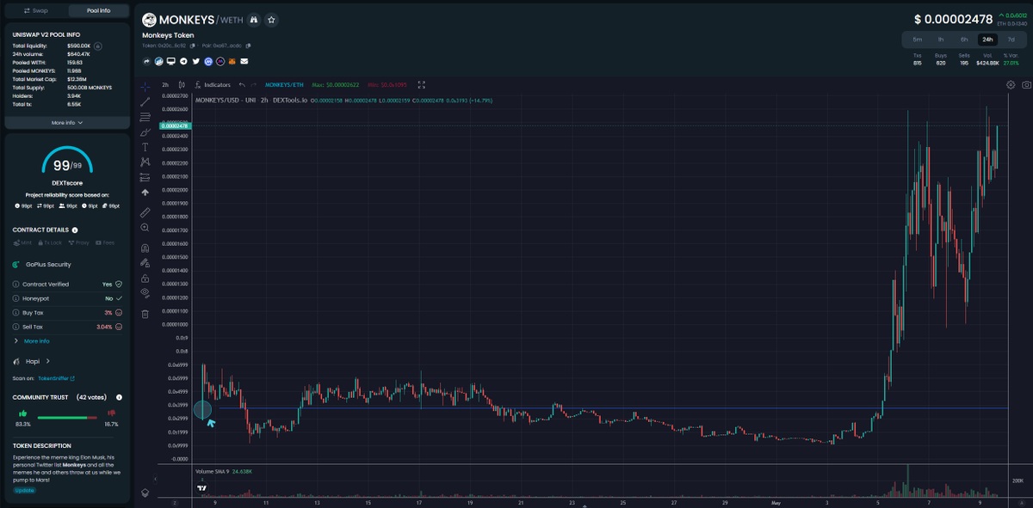Screen dimensions: 1033x508
Task: Remove drawings with the trash icon
Action: (x=145, y=314)
